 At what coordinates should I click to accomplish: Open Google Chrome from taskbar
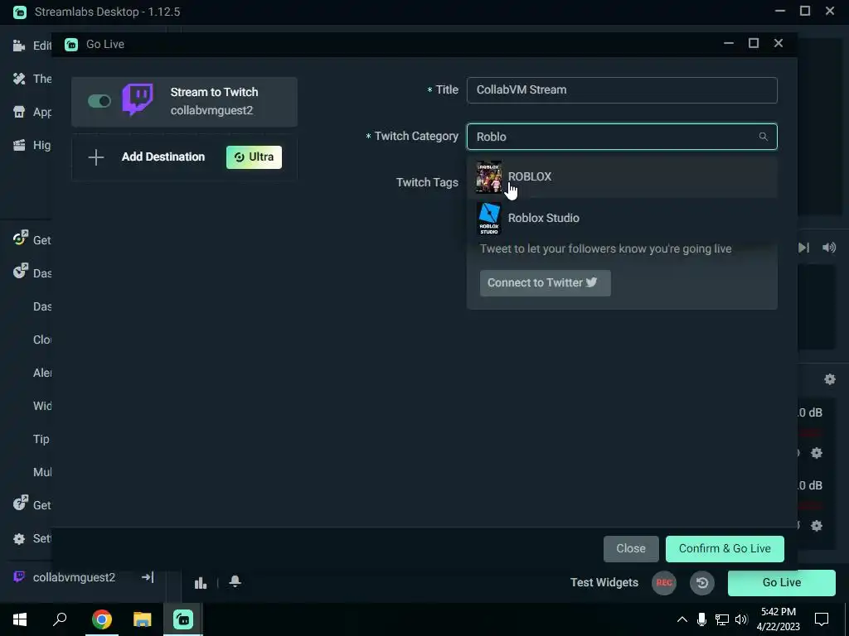[x=101, y=619]
